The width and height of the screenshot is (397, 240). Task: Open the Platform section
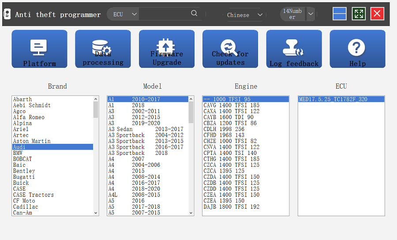coord(39,49)
